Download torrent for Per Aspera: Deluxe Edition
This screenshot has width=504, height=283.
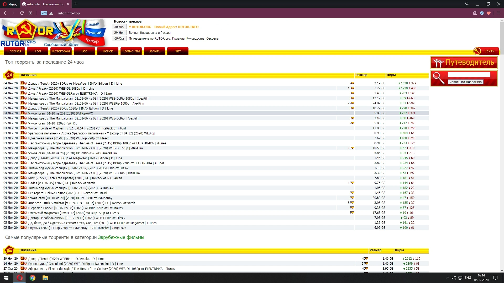(x=22, y=193)
